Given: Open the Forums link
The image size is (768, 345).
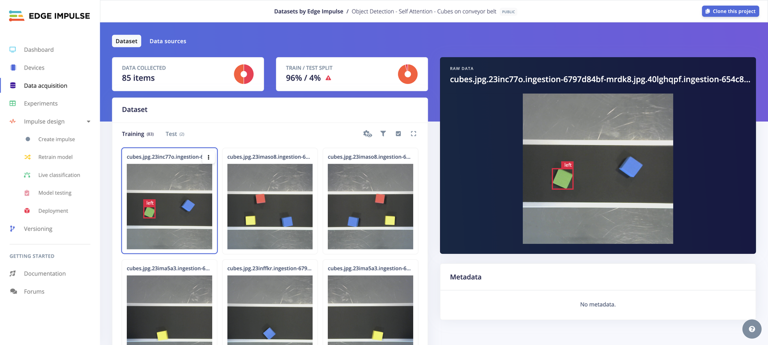Looking at the screenshot, I should 34,292.
